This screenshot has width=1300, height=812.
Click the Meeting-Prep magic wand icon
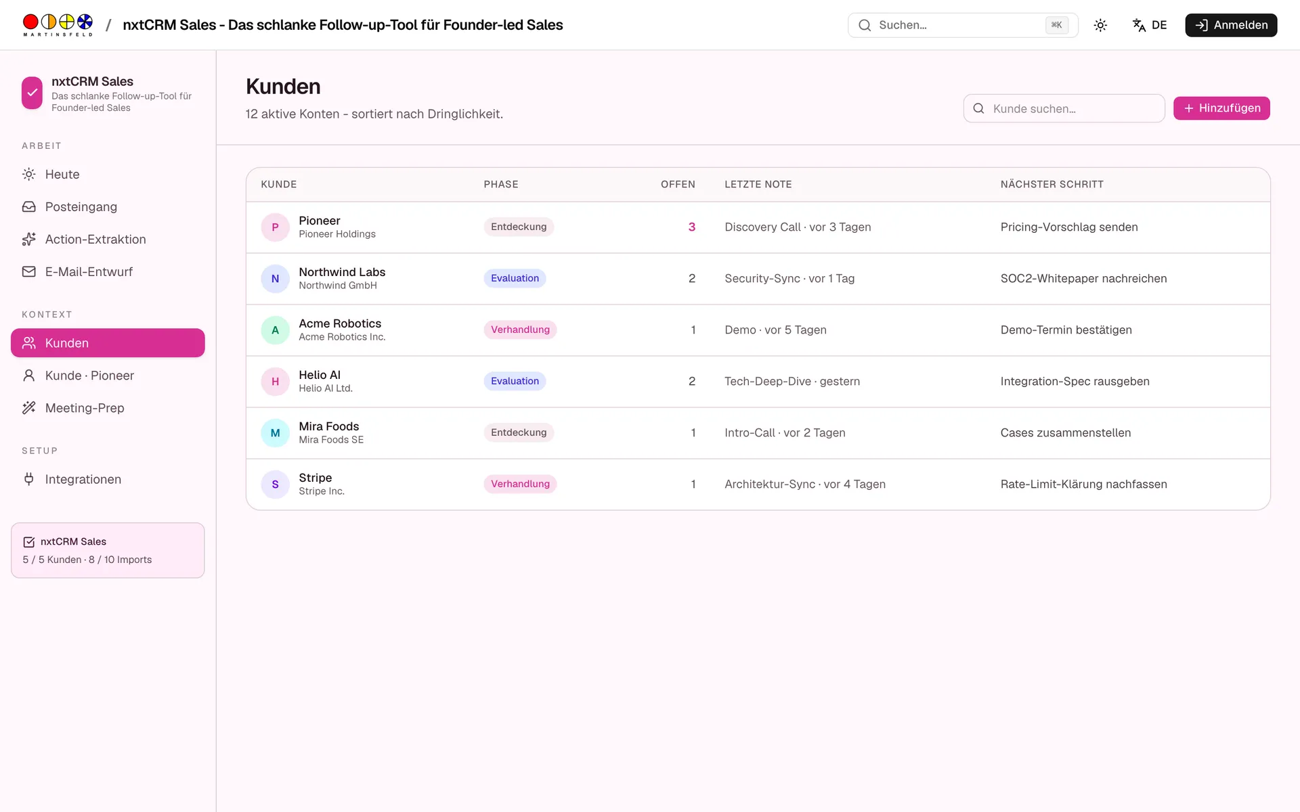[28, 408]
